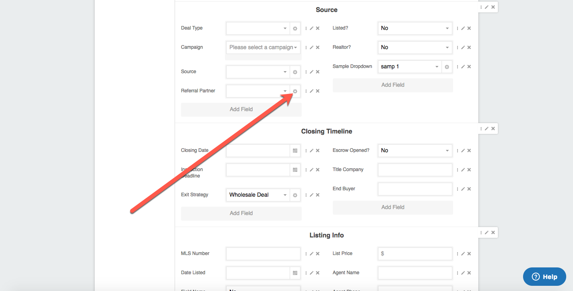Edit the Campaign field with pencil icon
Image resolution: width=573 pixels, height=291 pixels.
pyautogui.click(x=312, y=48)
